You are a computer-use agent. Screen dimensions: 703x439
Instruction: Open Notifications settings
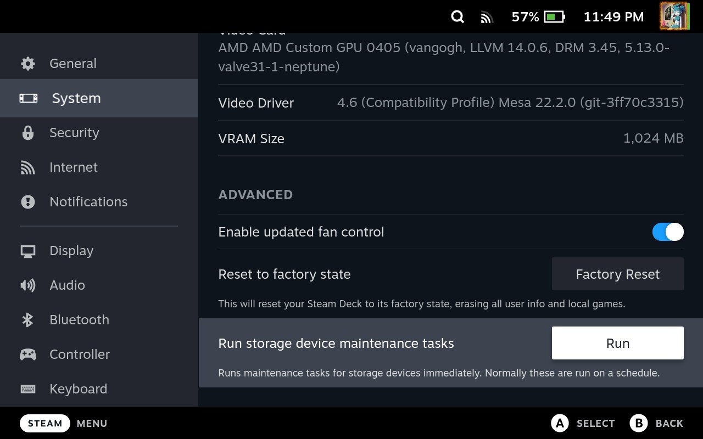(99, 202)
